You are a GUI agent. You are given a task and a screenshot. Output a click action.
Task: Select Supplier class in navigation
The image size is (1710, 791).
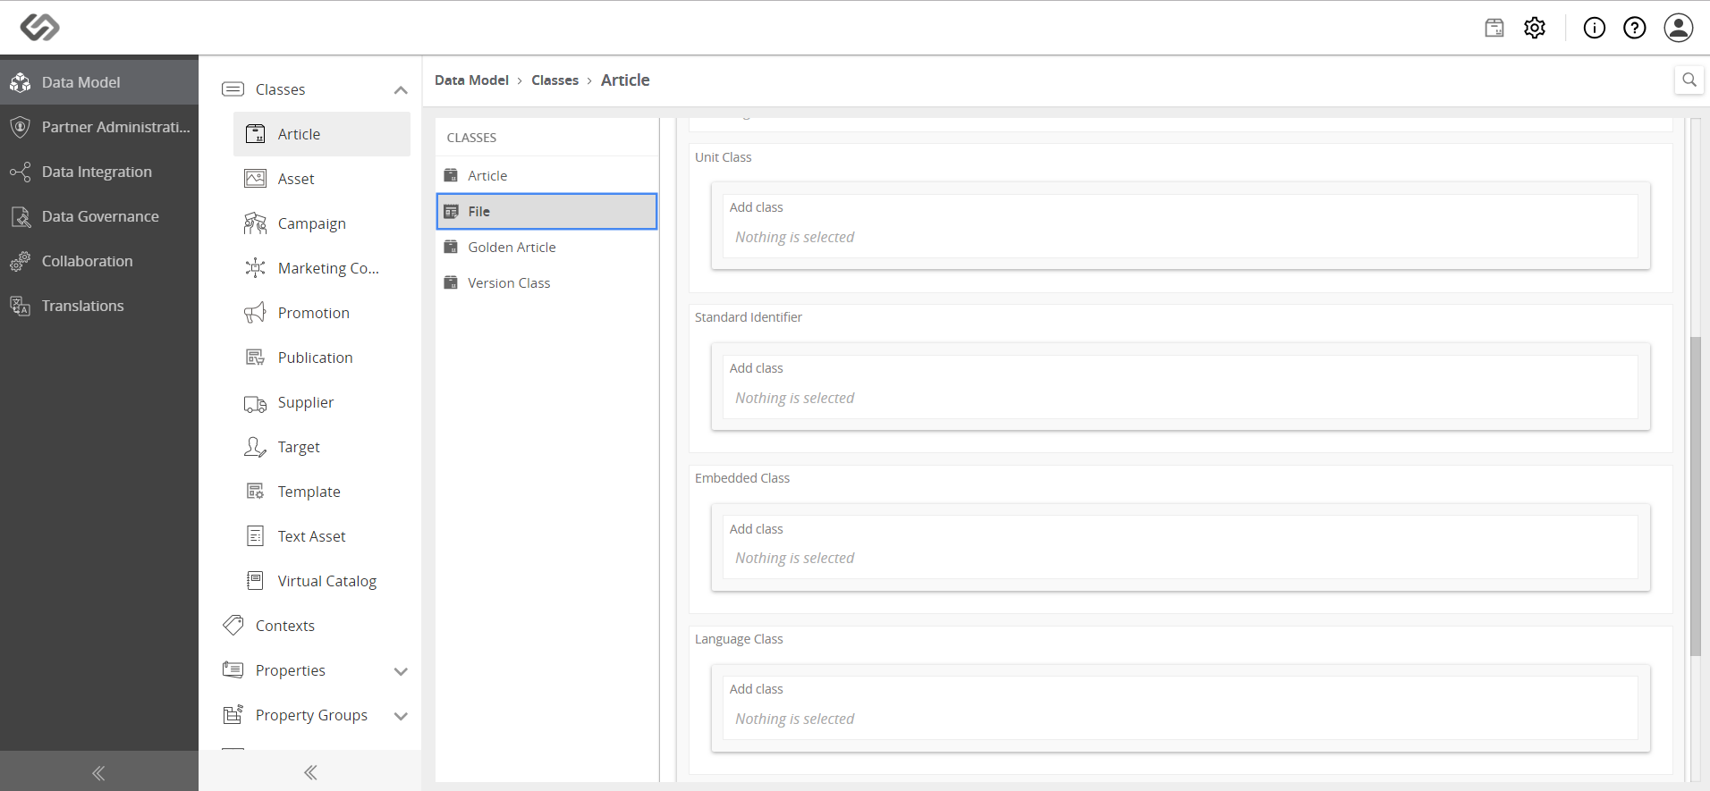click(322, 402)
